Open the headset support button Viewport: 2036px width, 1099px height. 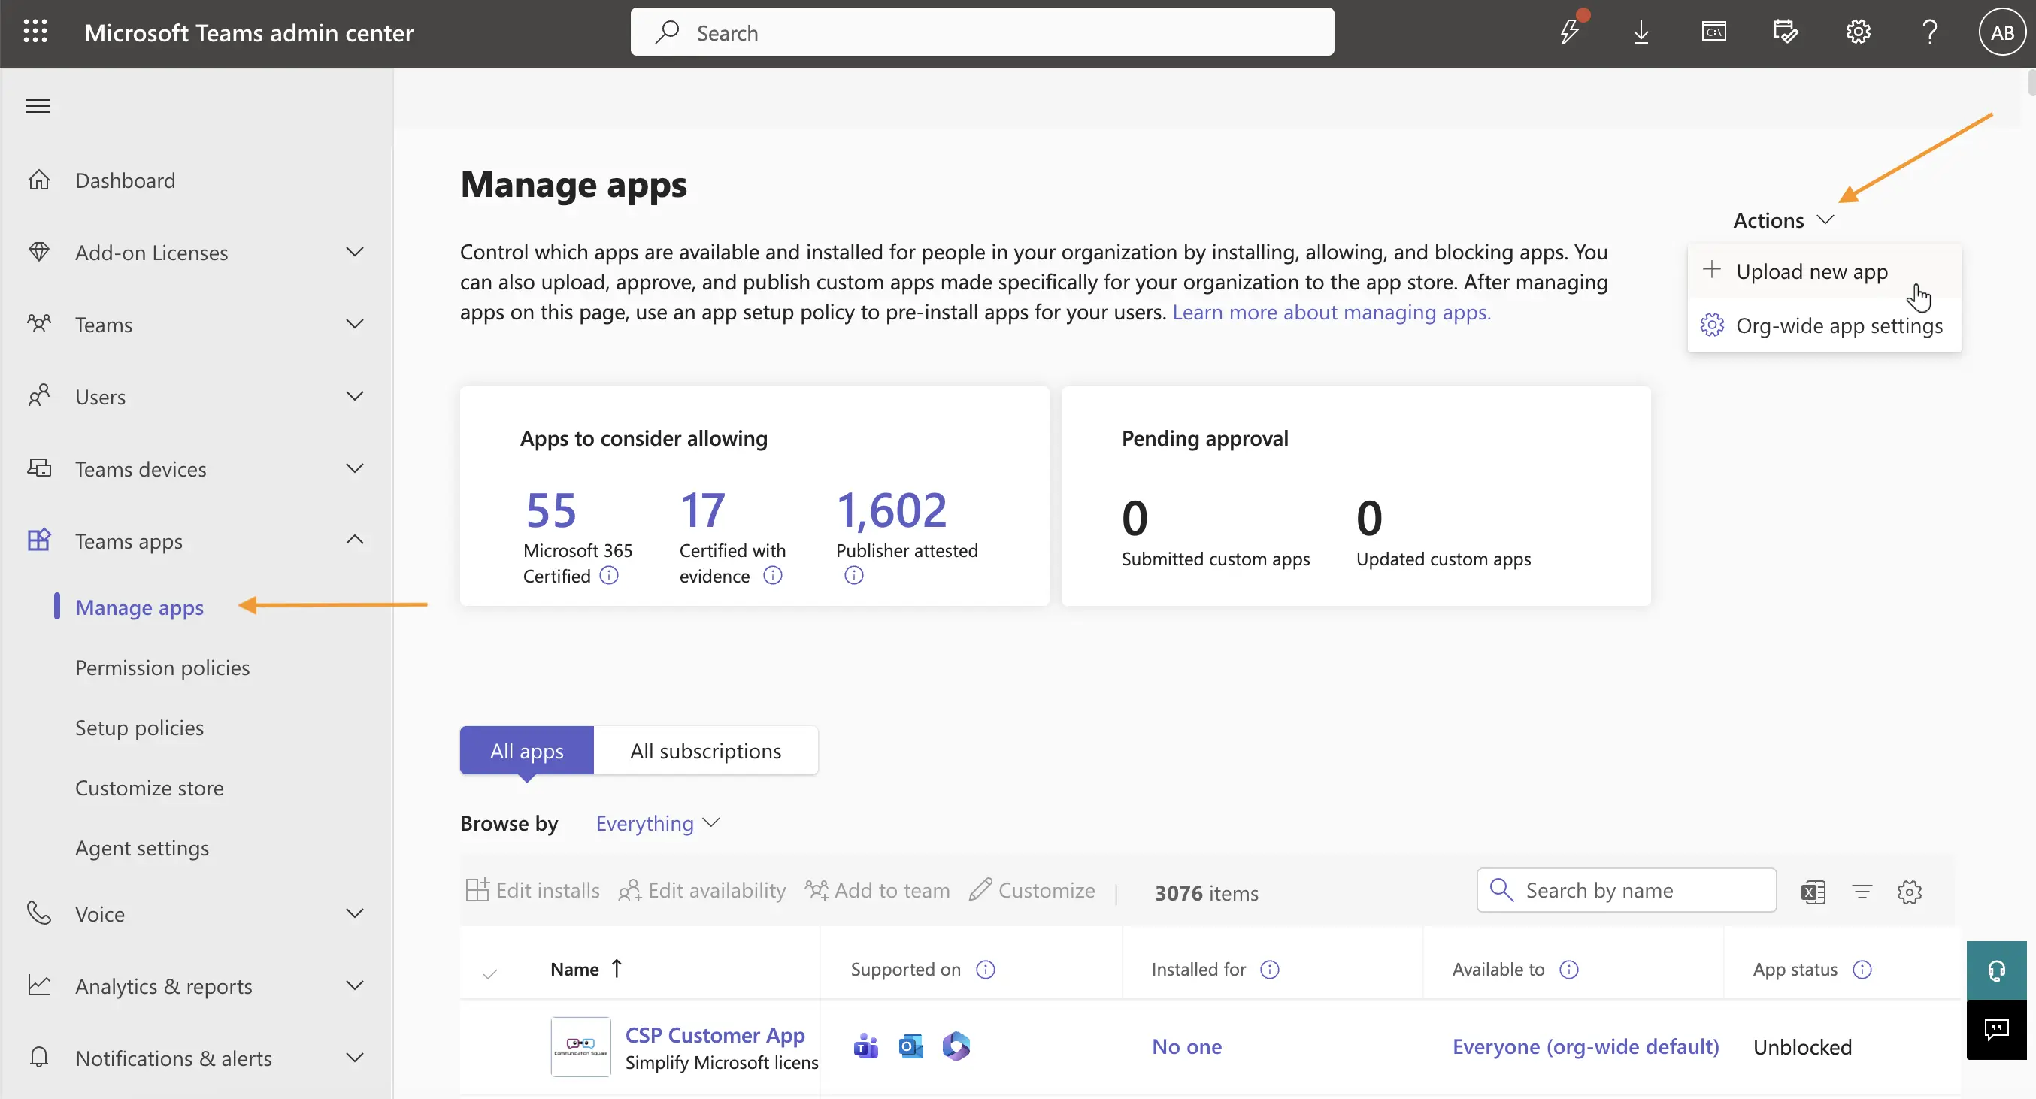pos(1996,970)
